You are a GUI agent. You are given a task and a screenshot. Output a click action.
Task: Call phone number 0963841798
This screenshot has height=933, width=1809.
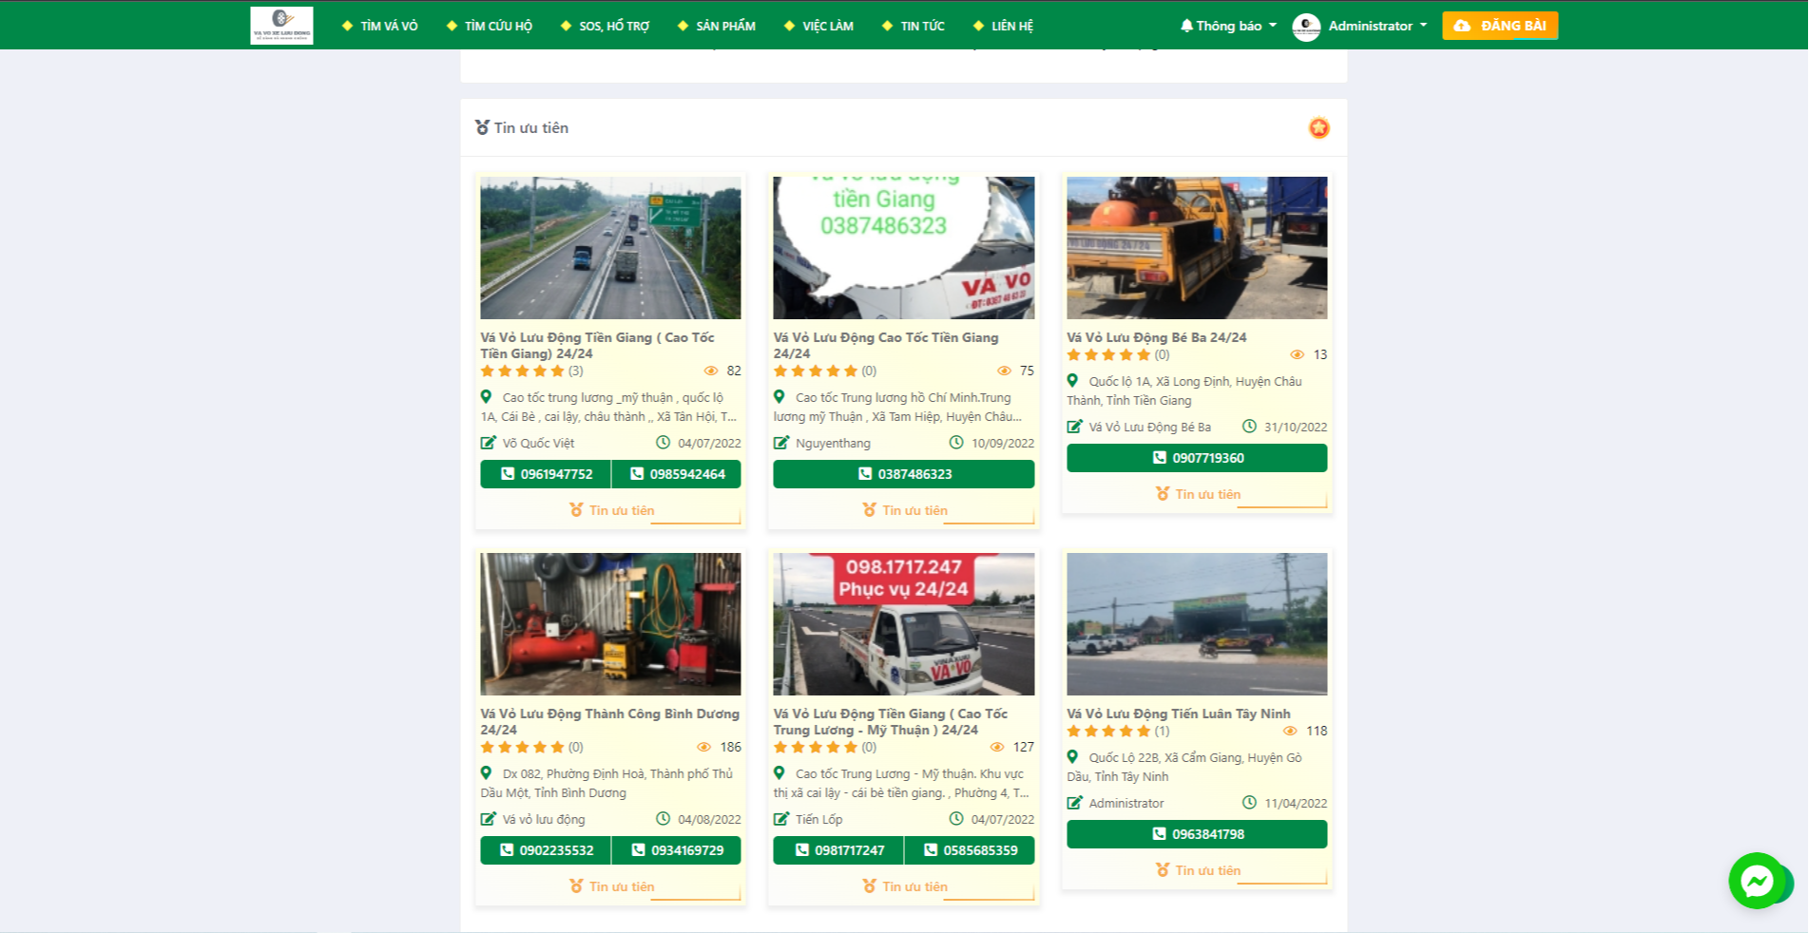click(x=1197, y=834)
